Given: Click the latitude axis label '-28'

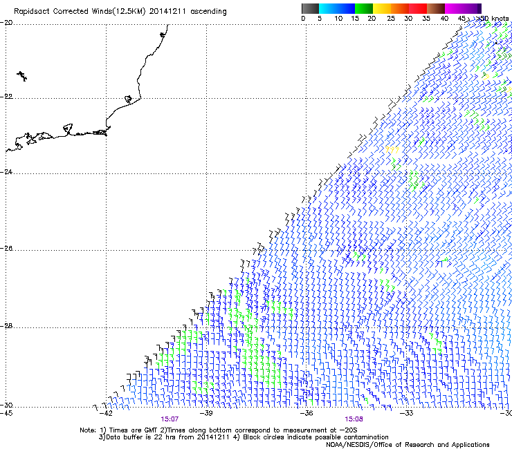Looking at the screenshot, I should point(7,326).
